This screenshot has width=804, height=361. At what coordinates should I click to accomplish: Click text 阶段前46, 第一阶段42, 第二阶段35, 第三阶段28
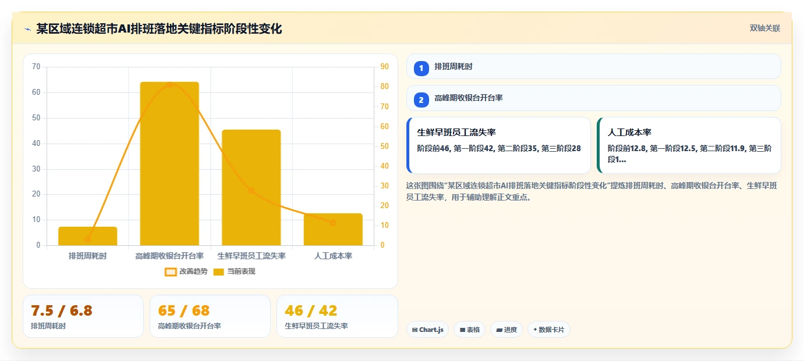pyautogui.click(x=499, y=148)
